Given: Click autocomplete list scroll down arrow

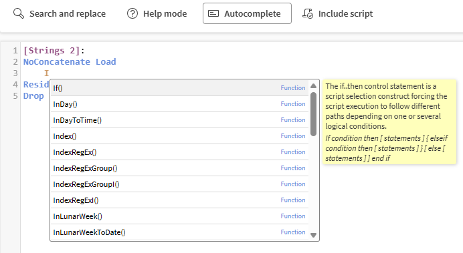Looking at the screenshot, I should [x=314, y=235].
